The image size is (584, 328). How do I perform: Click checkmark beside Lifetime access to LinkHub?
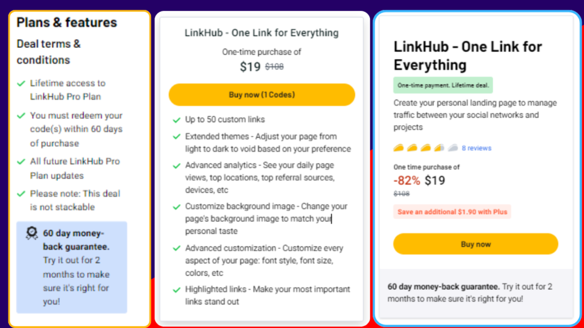[21, 83]
